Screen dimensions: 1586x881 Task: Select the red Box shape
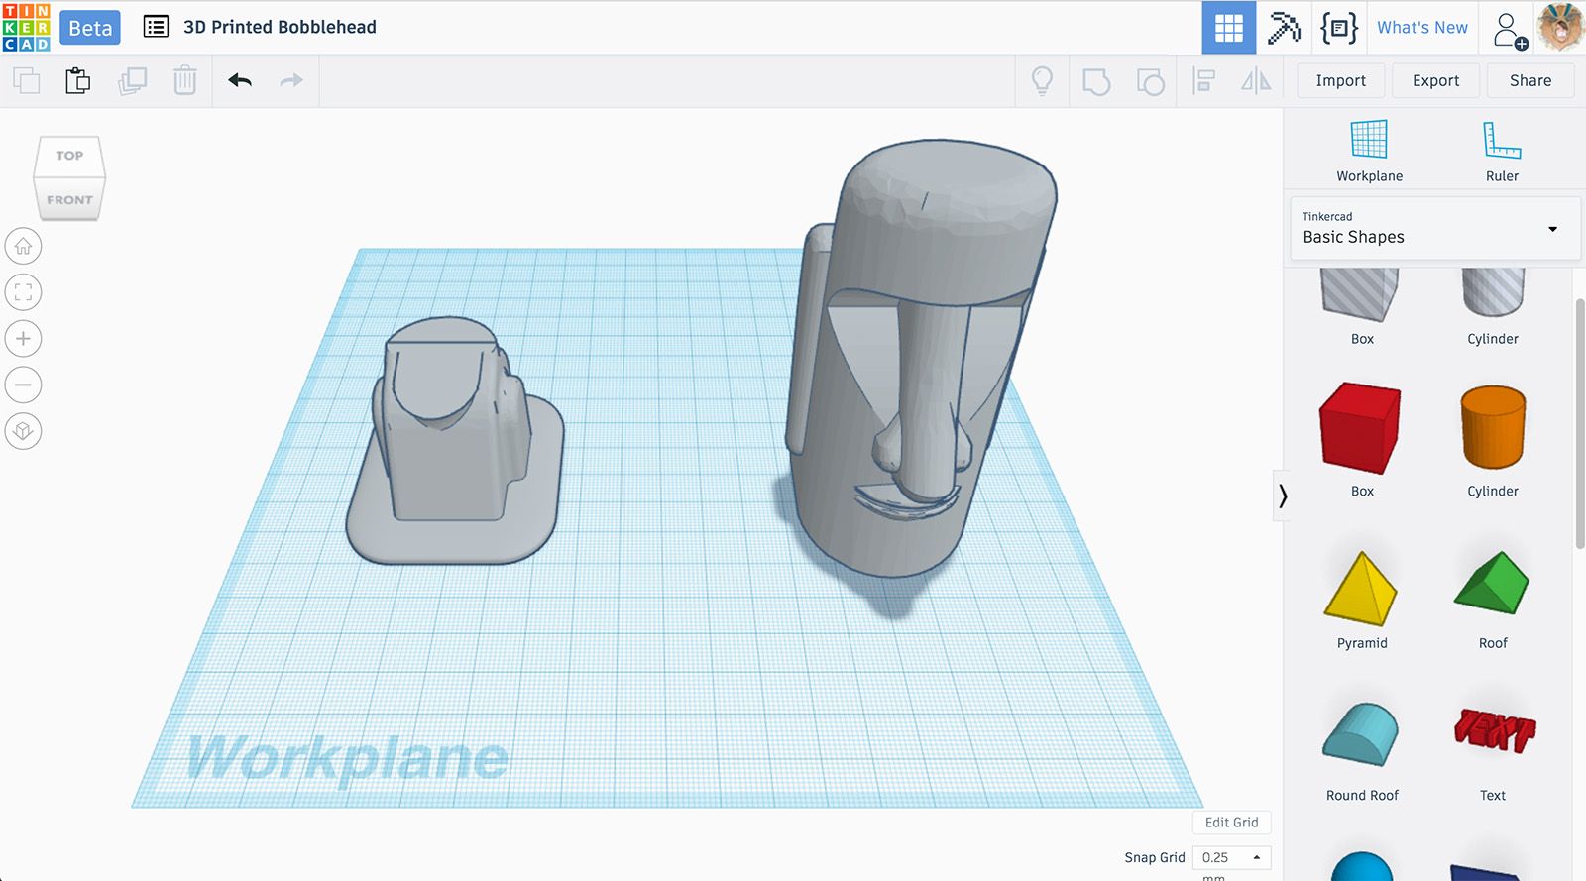1361,429
